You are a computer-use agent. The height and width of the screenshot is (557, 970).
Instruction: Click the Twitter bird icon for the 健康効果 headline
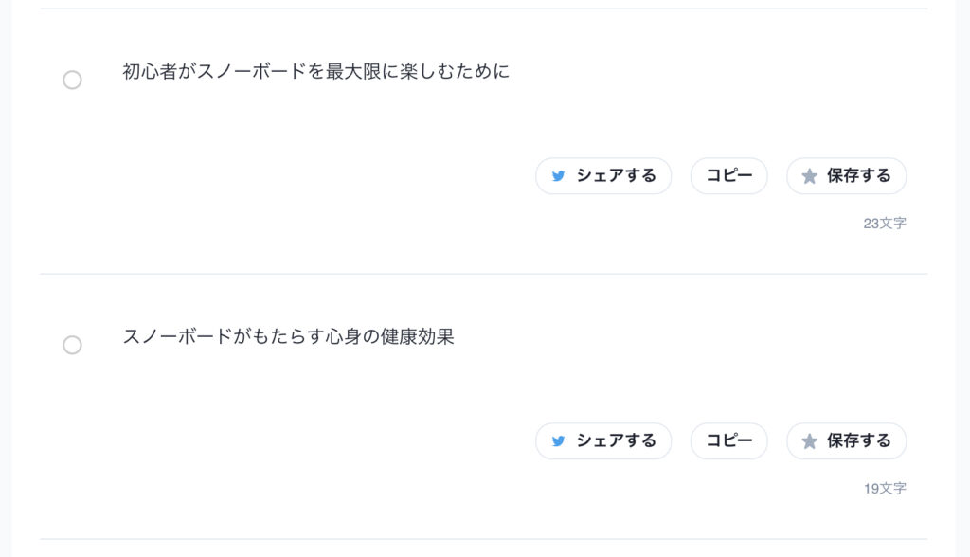click(x=559, y=441)
